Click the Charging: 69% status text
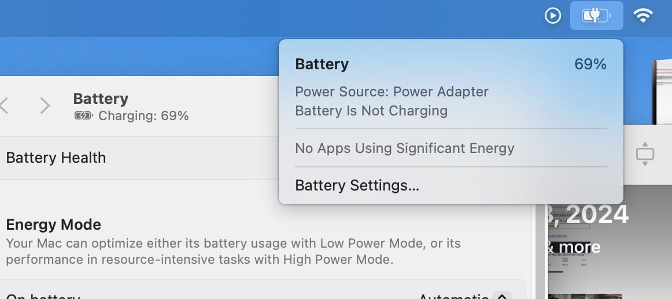 (143, 116)
